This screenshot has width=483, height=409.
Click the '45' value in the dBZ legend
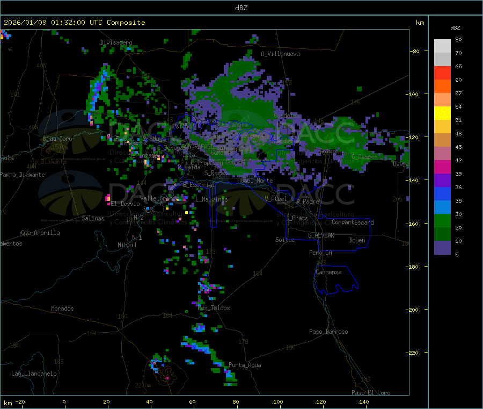coord(458,147)
